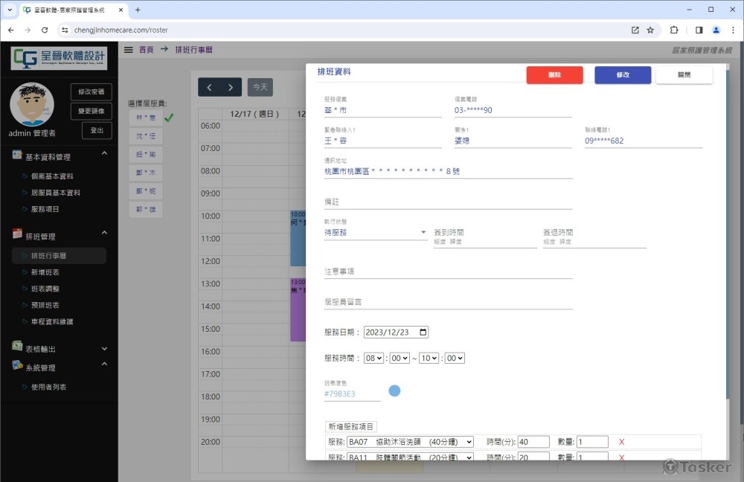The image size is (744, 482).
Task: Select caregiver 沈*任 filter
Action: 145,136
